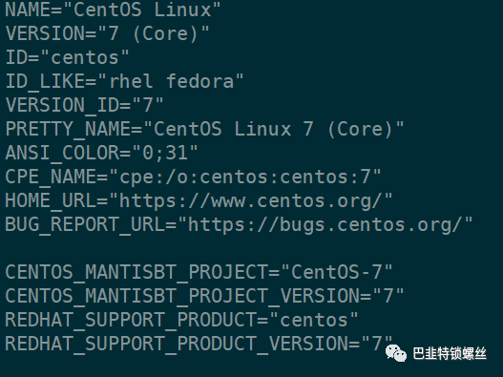Image resolution: width=503 pixels, height=377 pixels.
Task: Click the ID_LIKE="rhel fedora" line
Action: pos(124,82)
